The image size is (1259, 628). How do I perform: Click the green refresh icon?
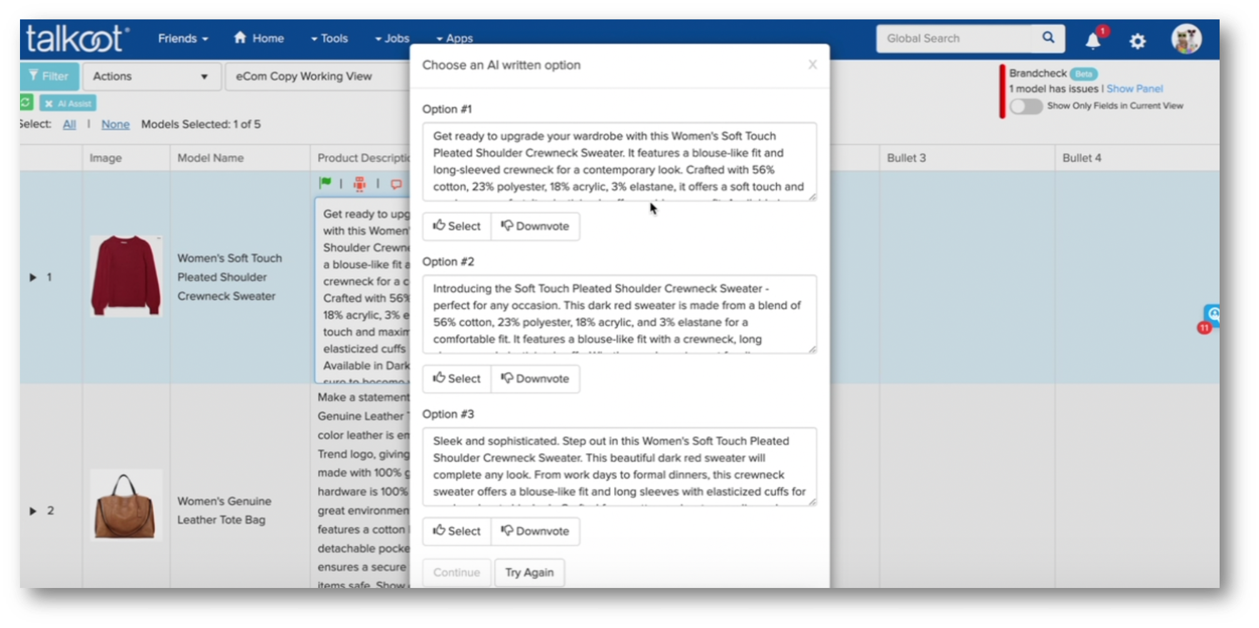[x=26, y=103]
